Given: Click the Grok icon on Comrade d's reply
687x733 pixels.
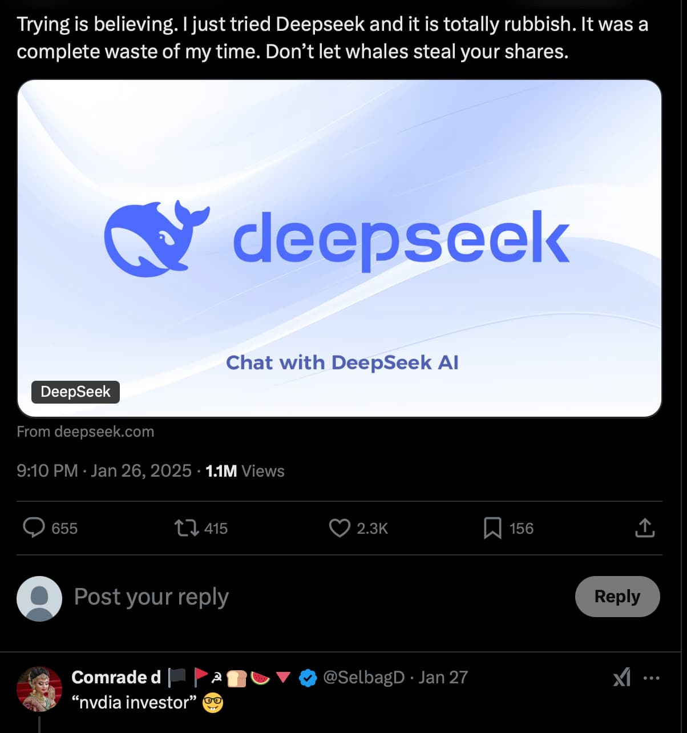Looking at the screenshot, I should [621, 678].
